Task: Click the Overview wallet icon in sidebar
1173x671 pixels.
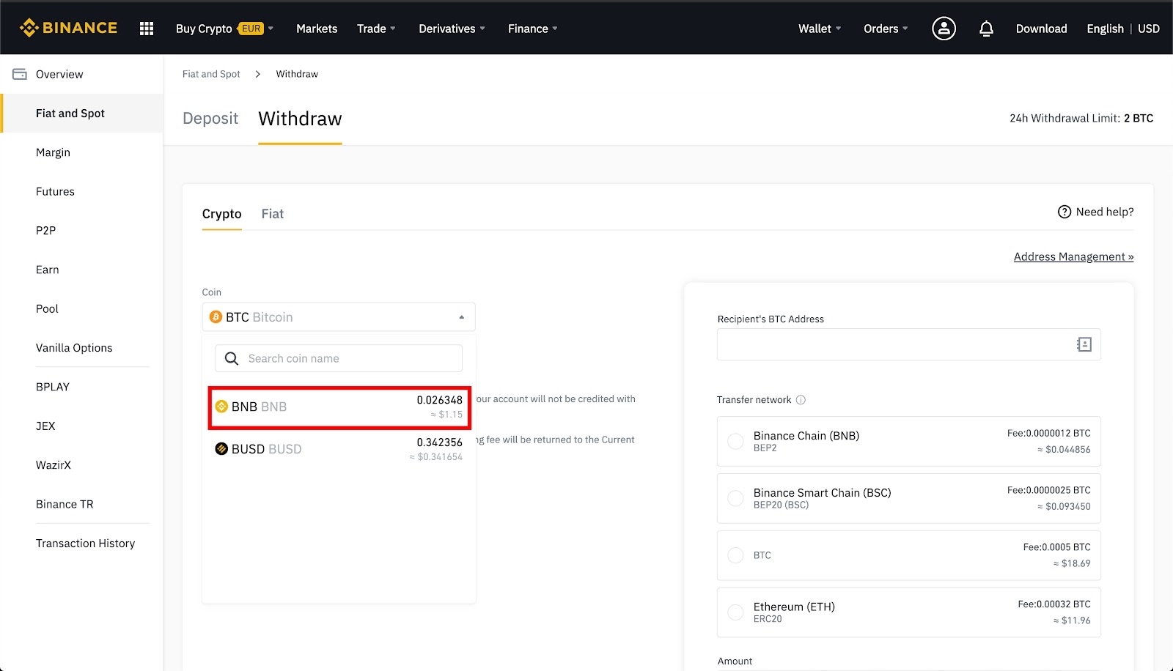Action: 20,74
